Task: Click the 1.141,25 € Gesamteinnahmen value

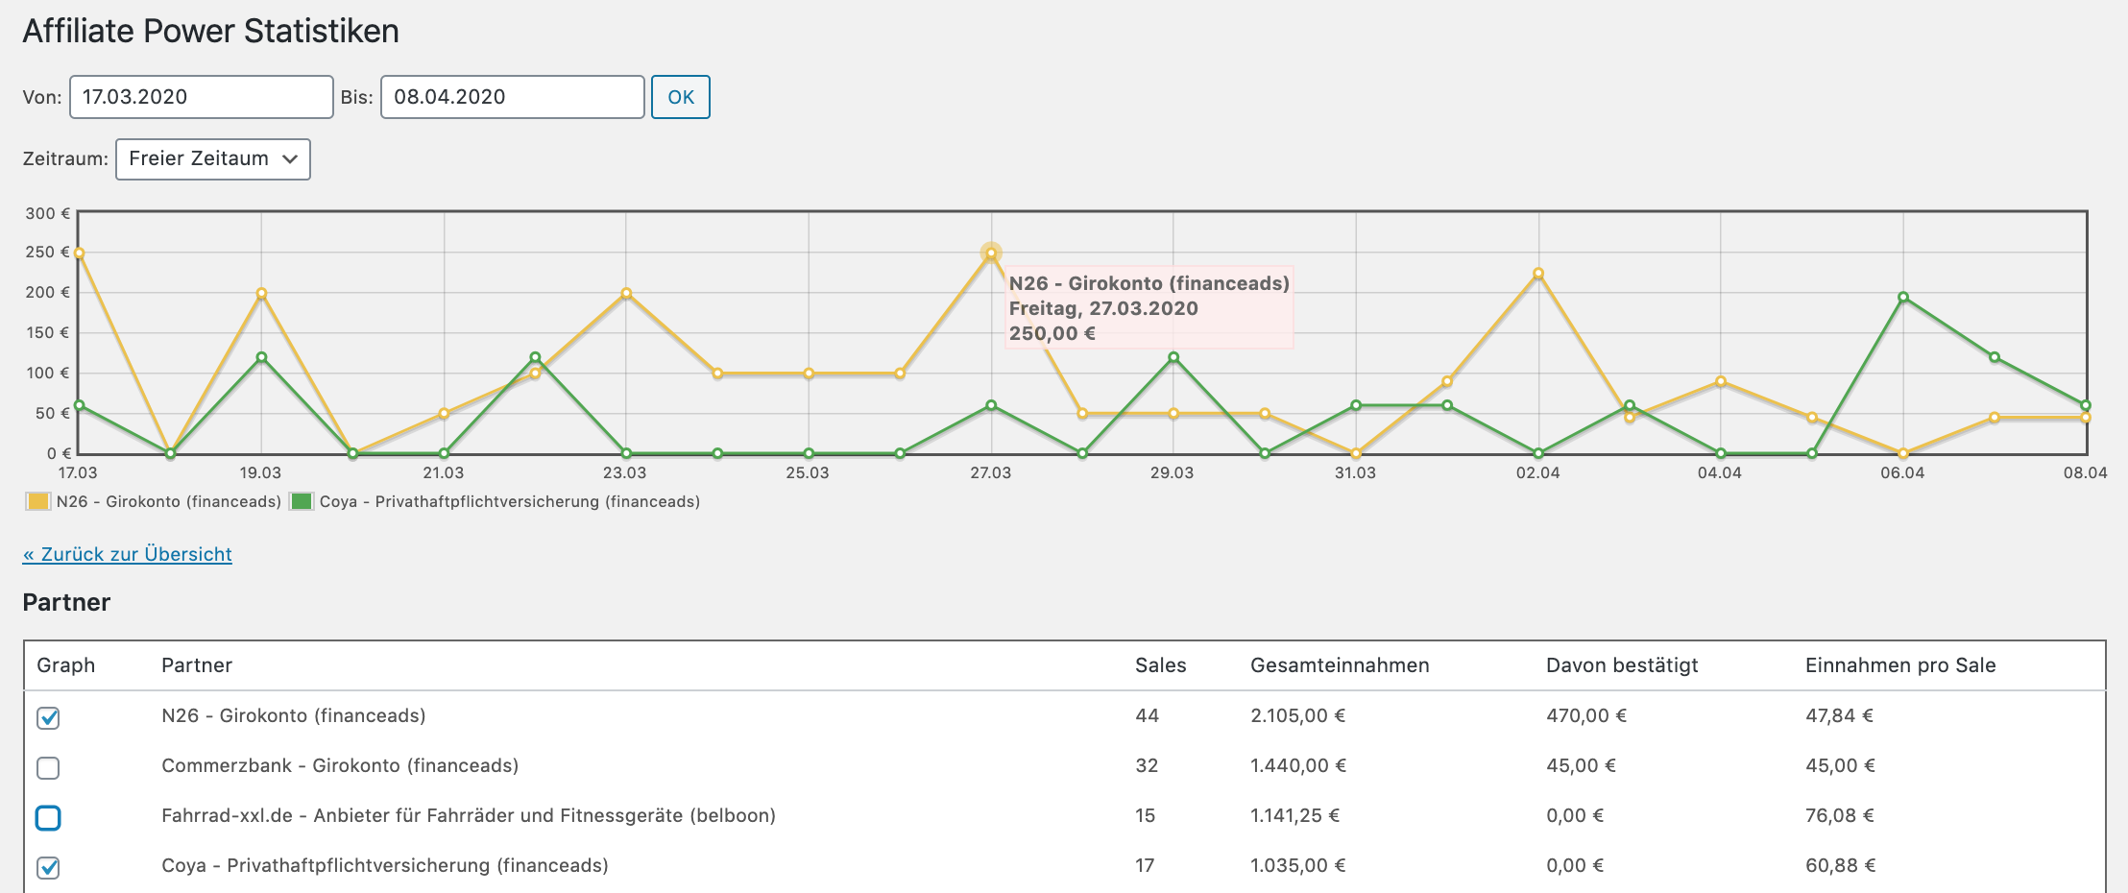Action: point(1295,815)
